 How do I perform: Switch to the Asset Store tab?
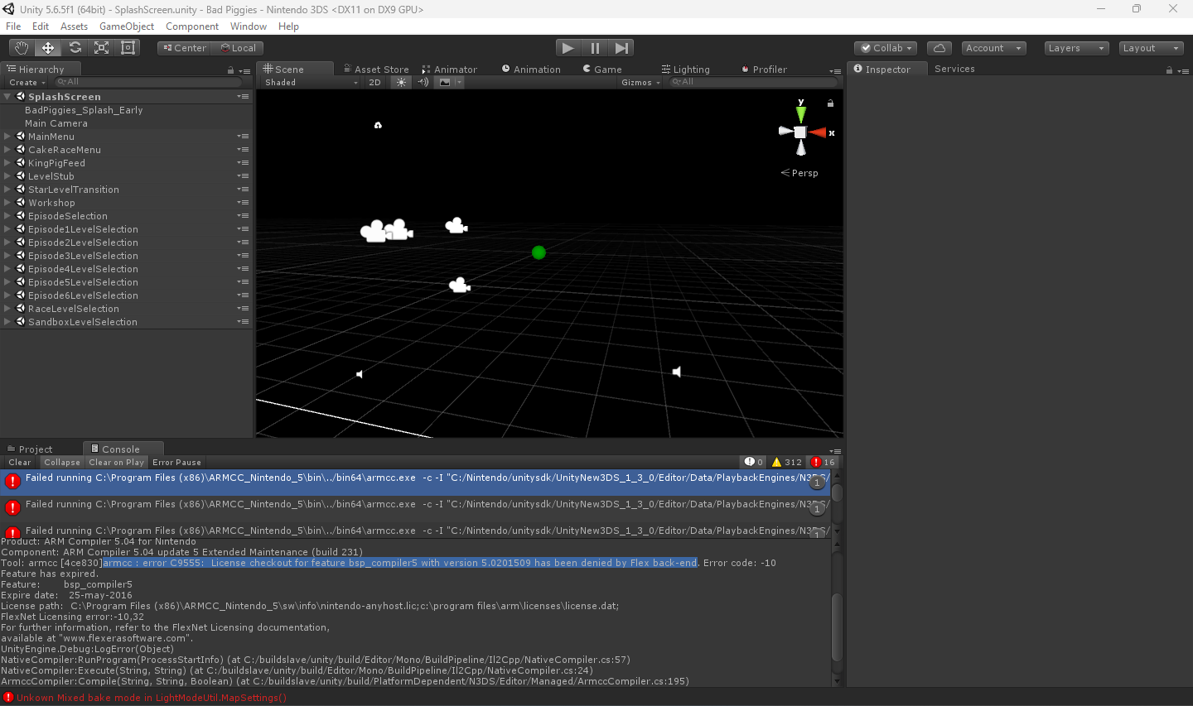(x=376, y=70)
